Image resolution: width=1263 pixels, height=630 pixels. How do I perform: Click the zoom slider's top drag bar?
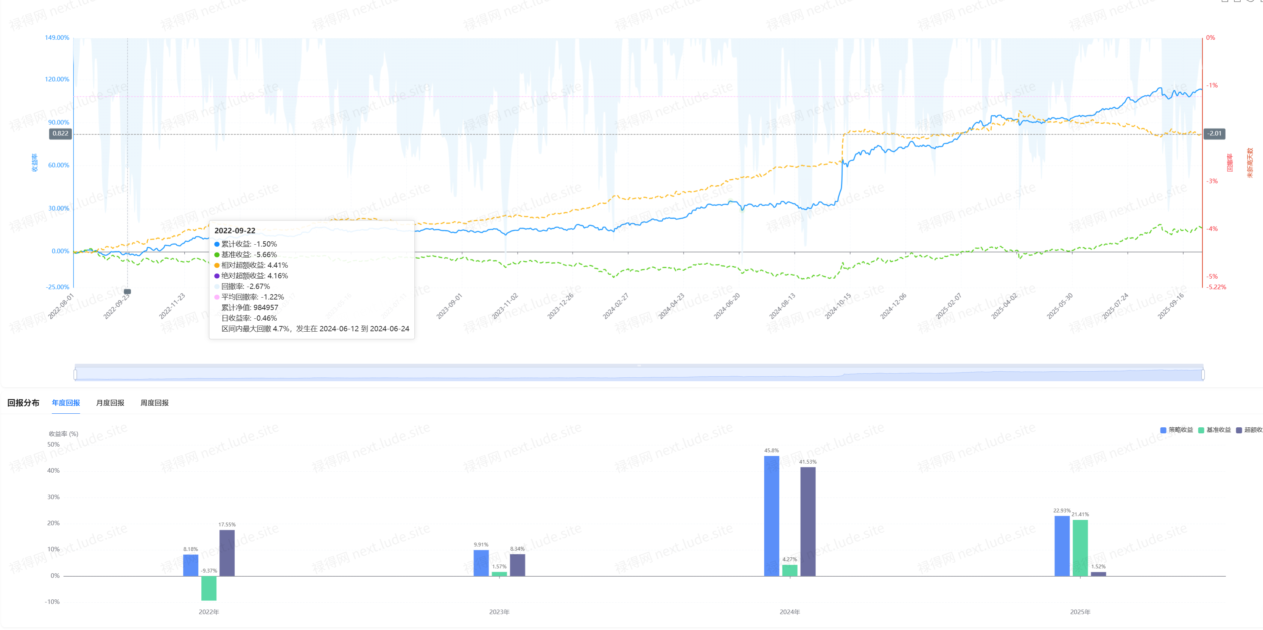[639, 365]
